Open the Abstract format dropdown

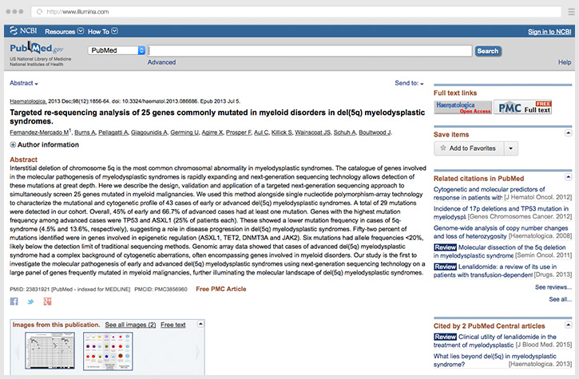point(23,83)
